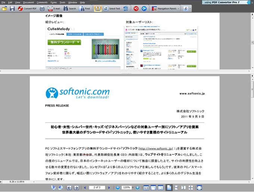
Task: Go to the next page triangle
Action: click(109, 188)
